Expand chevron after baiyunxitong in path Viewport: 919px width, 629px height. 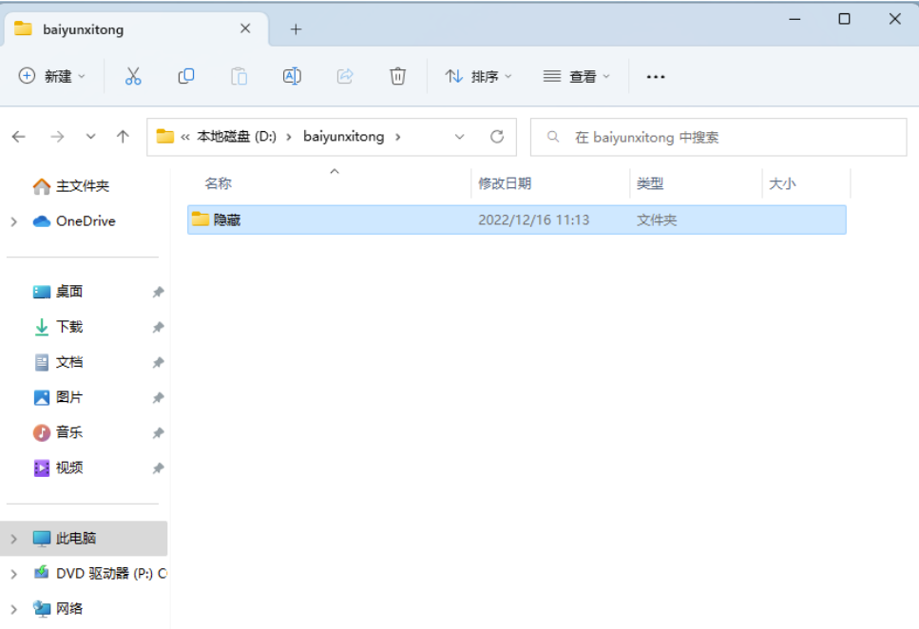(x=398, y=137)
